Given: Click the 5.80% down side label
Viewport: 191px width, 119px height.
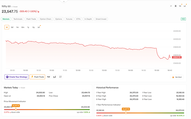Looking at the screenshot, I should [104, 116].
